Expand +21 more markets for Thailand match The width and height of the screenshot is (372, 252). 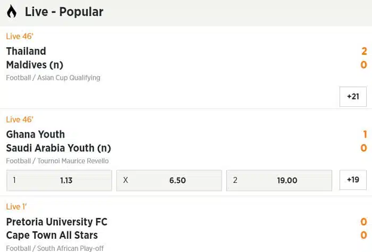click(x=353, y=97)
